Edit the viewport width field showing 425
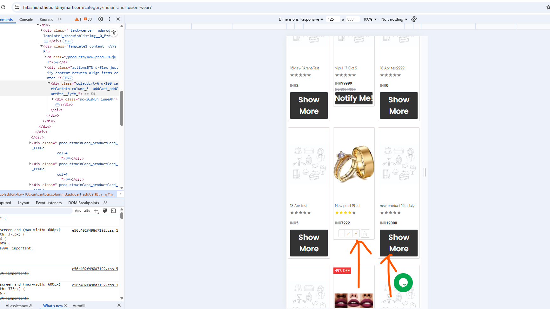 (333, 19)
